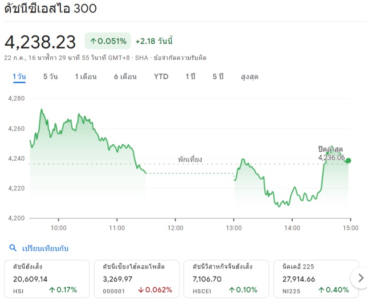The width and height of the screenshot is (367, 301).
Task: Show the 1 ปี chart view
Action: pyautogui.click(x=190, y=77)
